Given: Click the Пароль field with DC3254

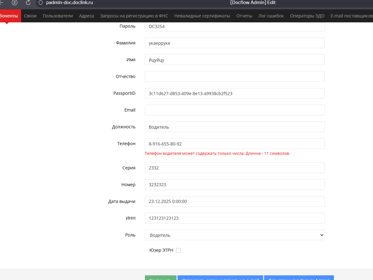Looking at the screenshot, I should click(x=235, y=26).
